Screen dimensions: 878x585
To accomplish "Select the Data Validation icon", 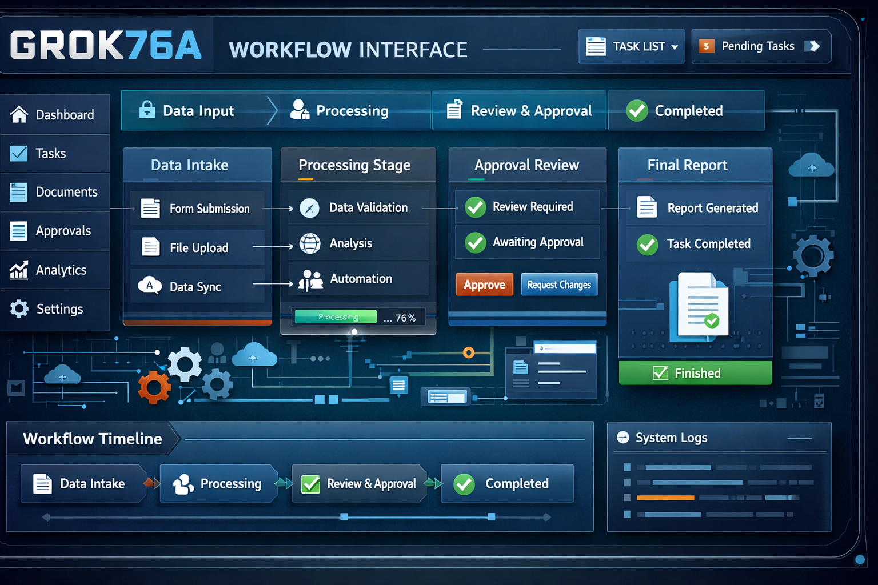I will pos(309,208).
